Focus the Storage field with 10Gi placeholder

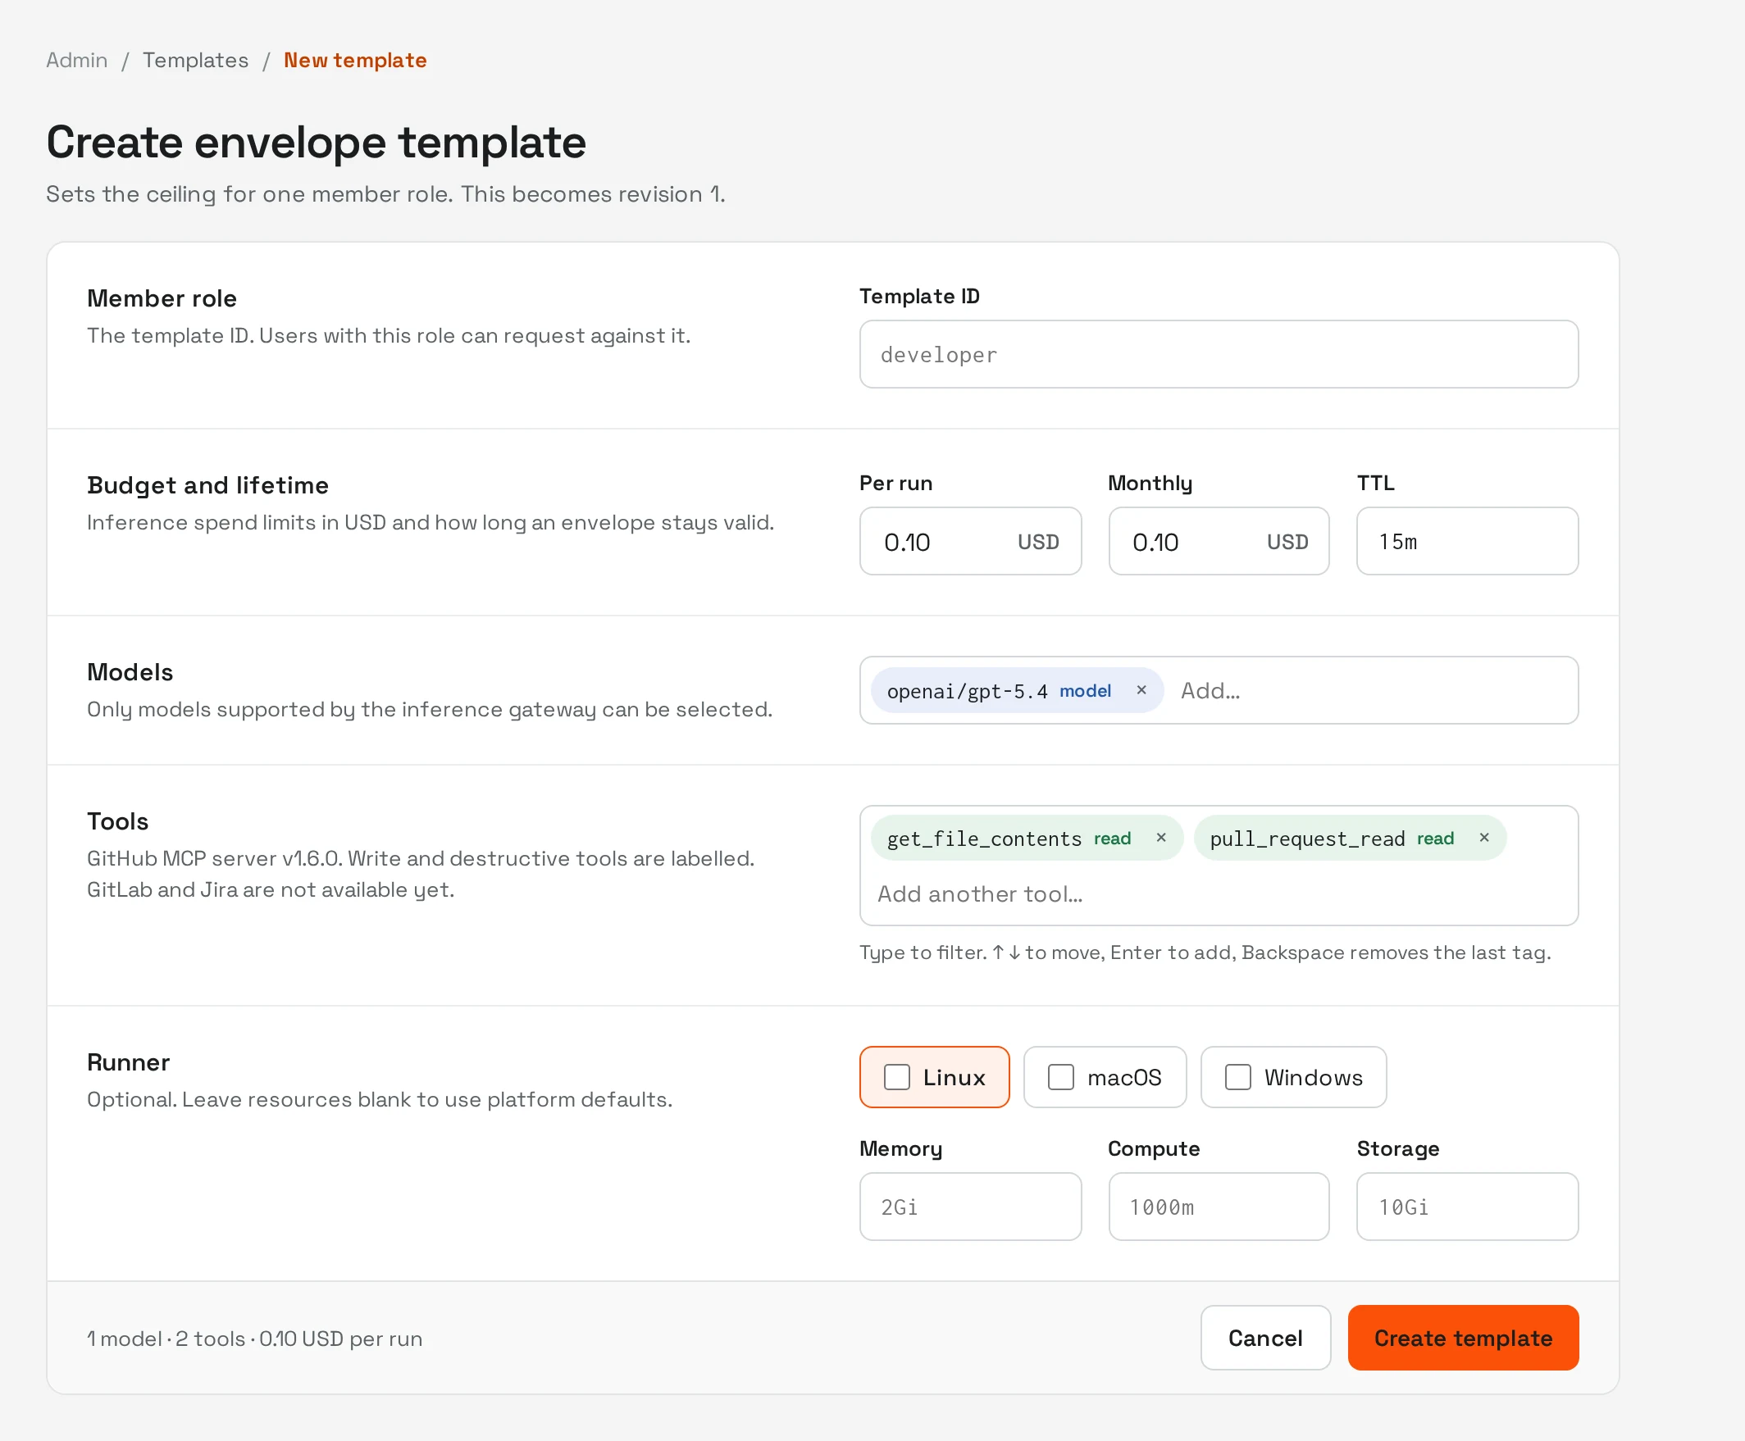point(1467,1206)
